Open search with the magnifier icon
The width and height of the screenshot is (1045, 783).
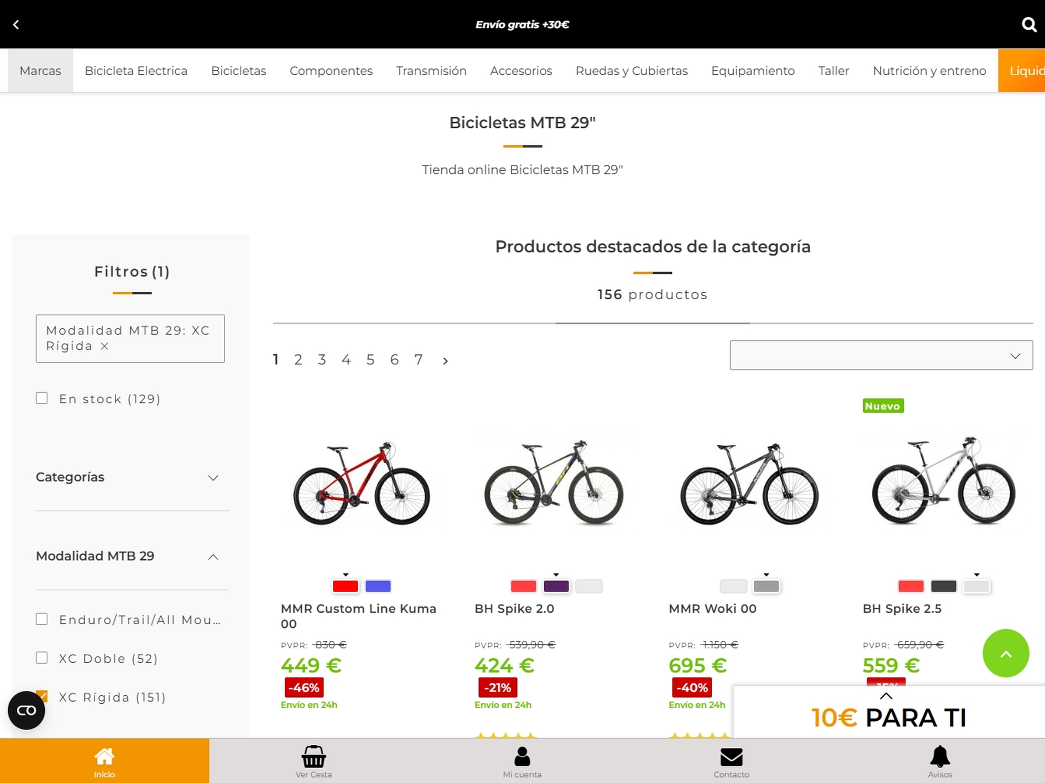tap(1029, 24)
